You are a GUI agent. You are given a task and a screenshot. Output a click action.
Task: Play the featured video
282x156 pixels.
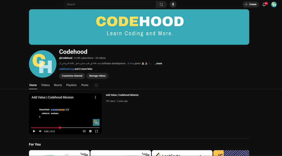point(34,131)
